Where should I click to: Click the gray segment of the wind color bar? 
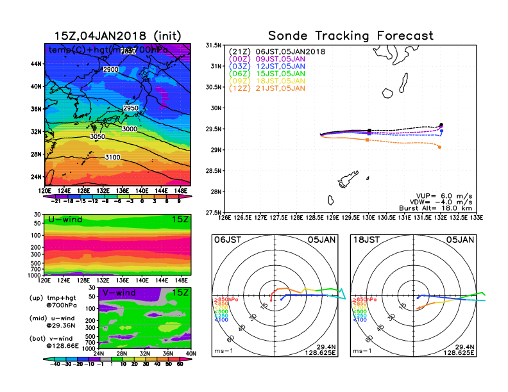pos(105,359)
